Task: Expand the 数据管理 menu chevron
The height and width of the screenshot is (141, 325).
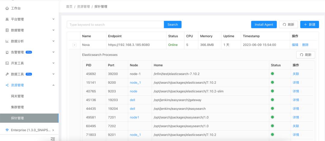Action: pos(53,30)
